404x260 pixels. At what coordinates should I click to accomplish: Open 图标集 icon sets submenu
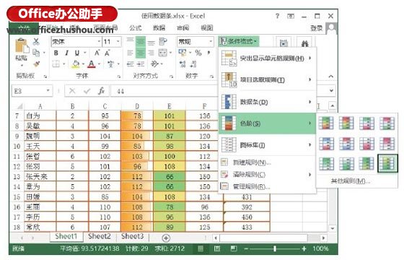[x=267, y=145]
